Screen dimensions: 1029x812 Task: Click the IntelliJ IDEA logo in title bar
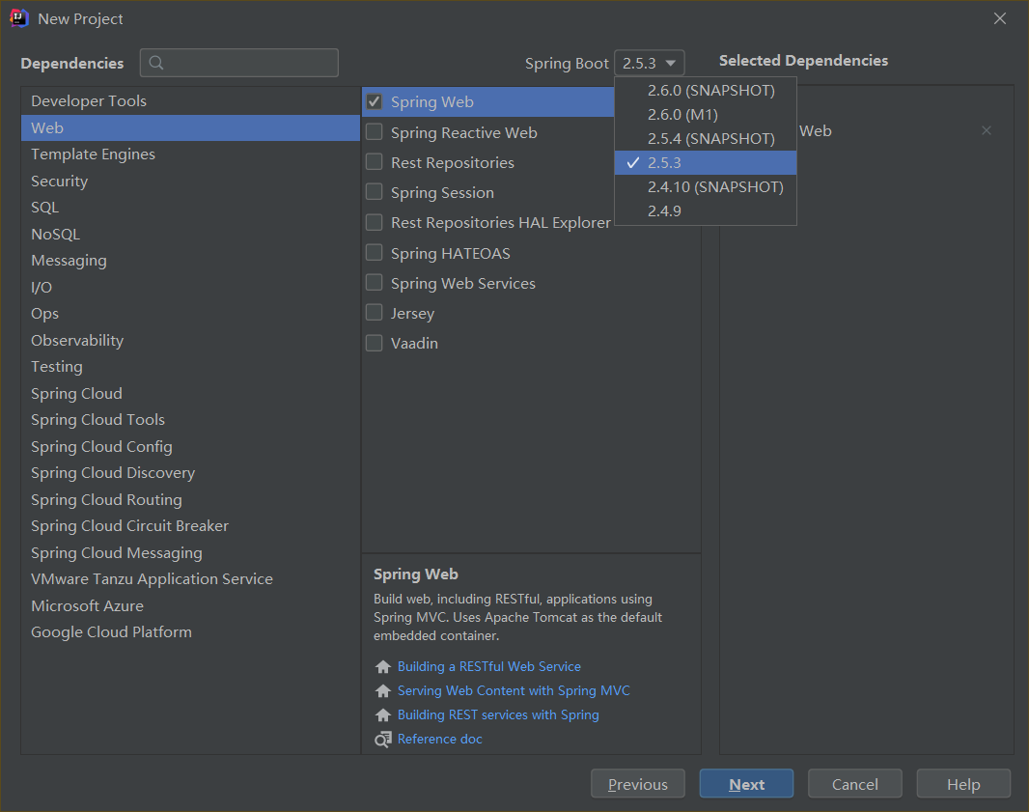pos(18,18)
